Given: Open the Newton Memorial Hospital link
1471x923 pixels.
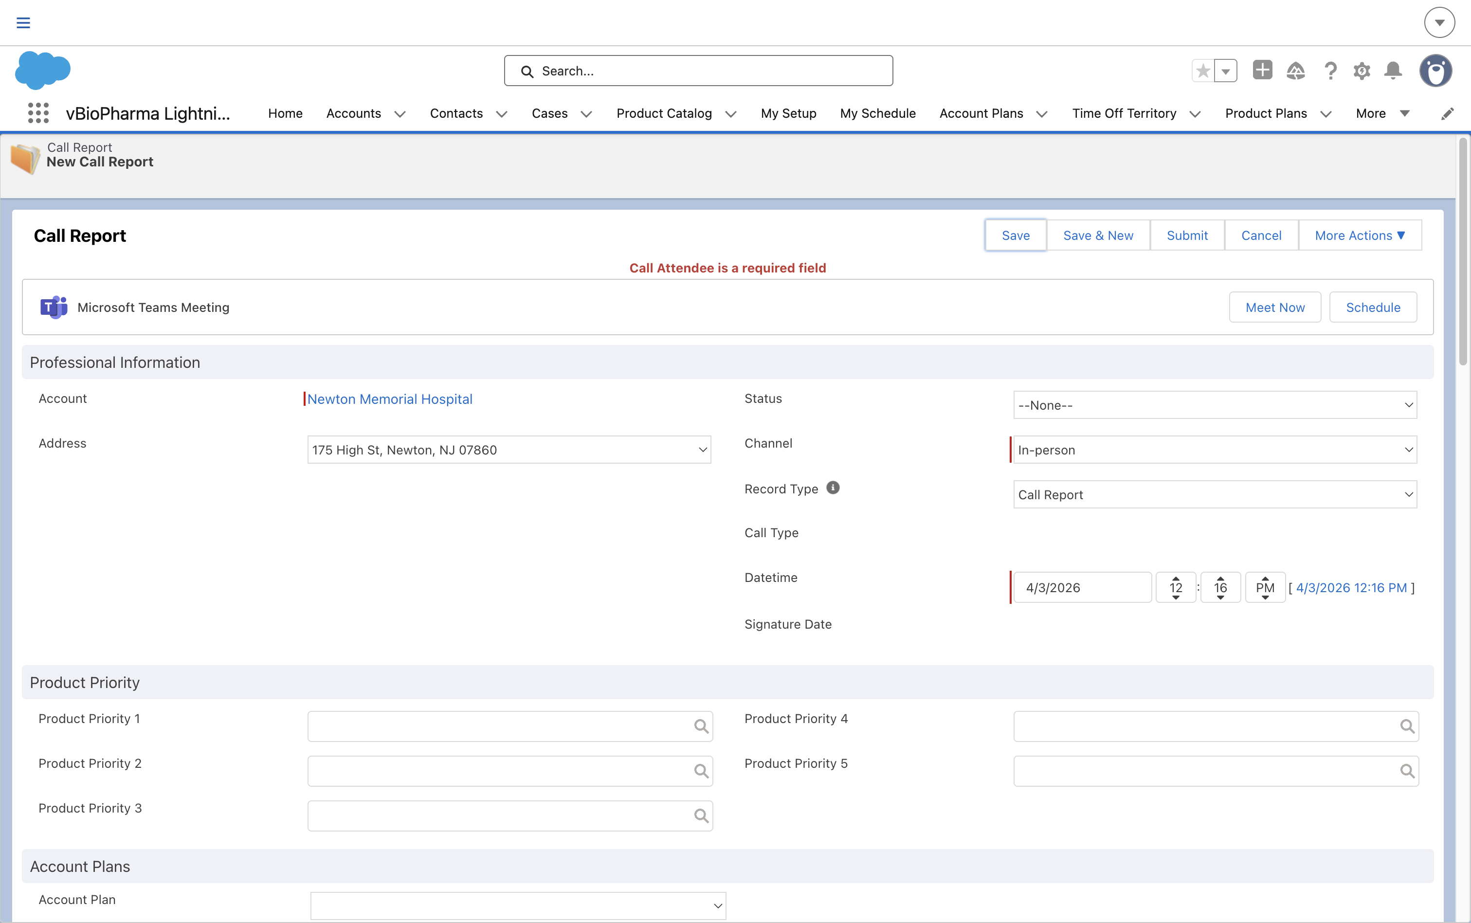Looking at the screenshot, I should [x=390, y=399].
